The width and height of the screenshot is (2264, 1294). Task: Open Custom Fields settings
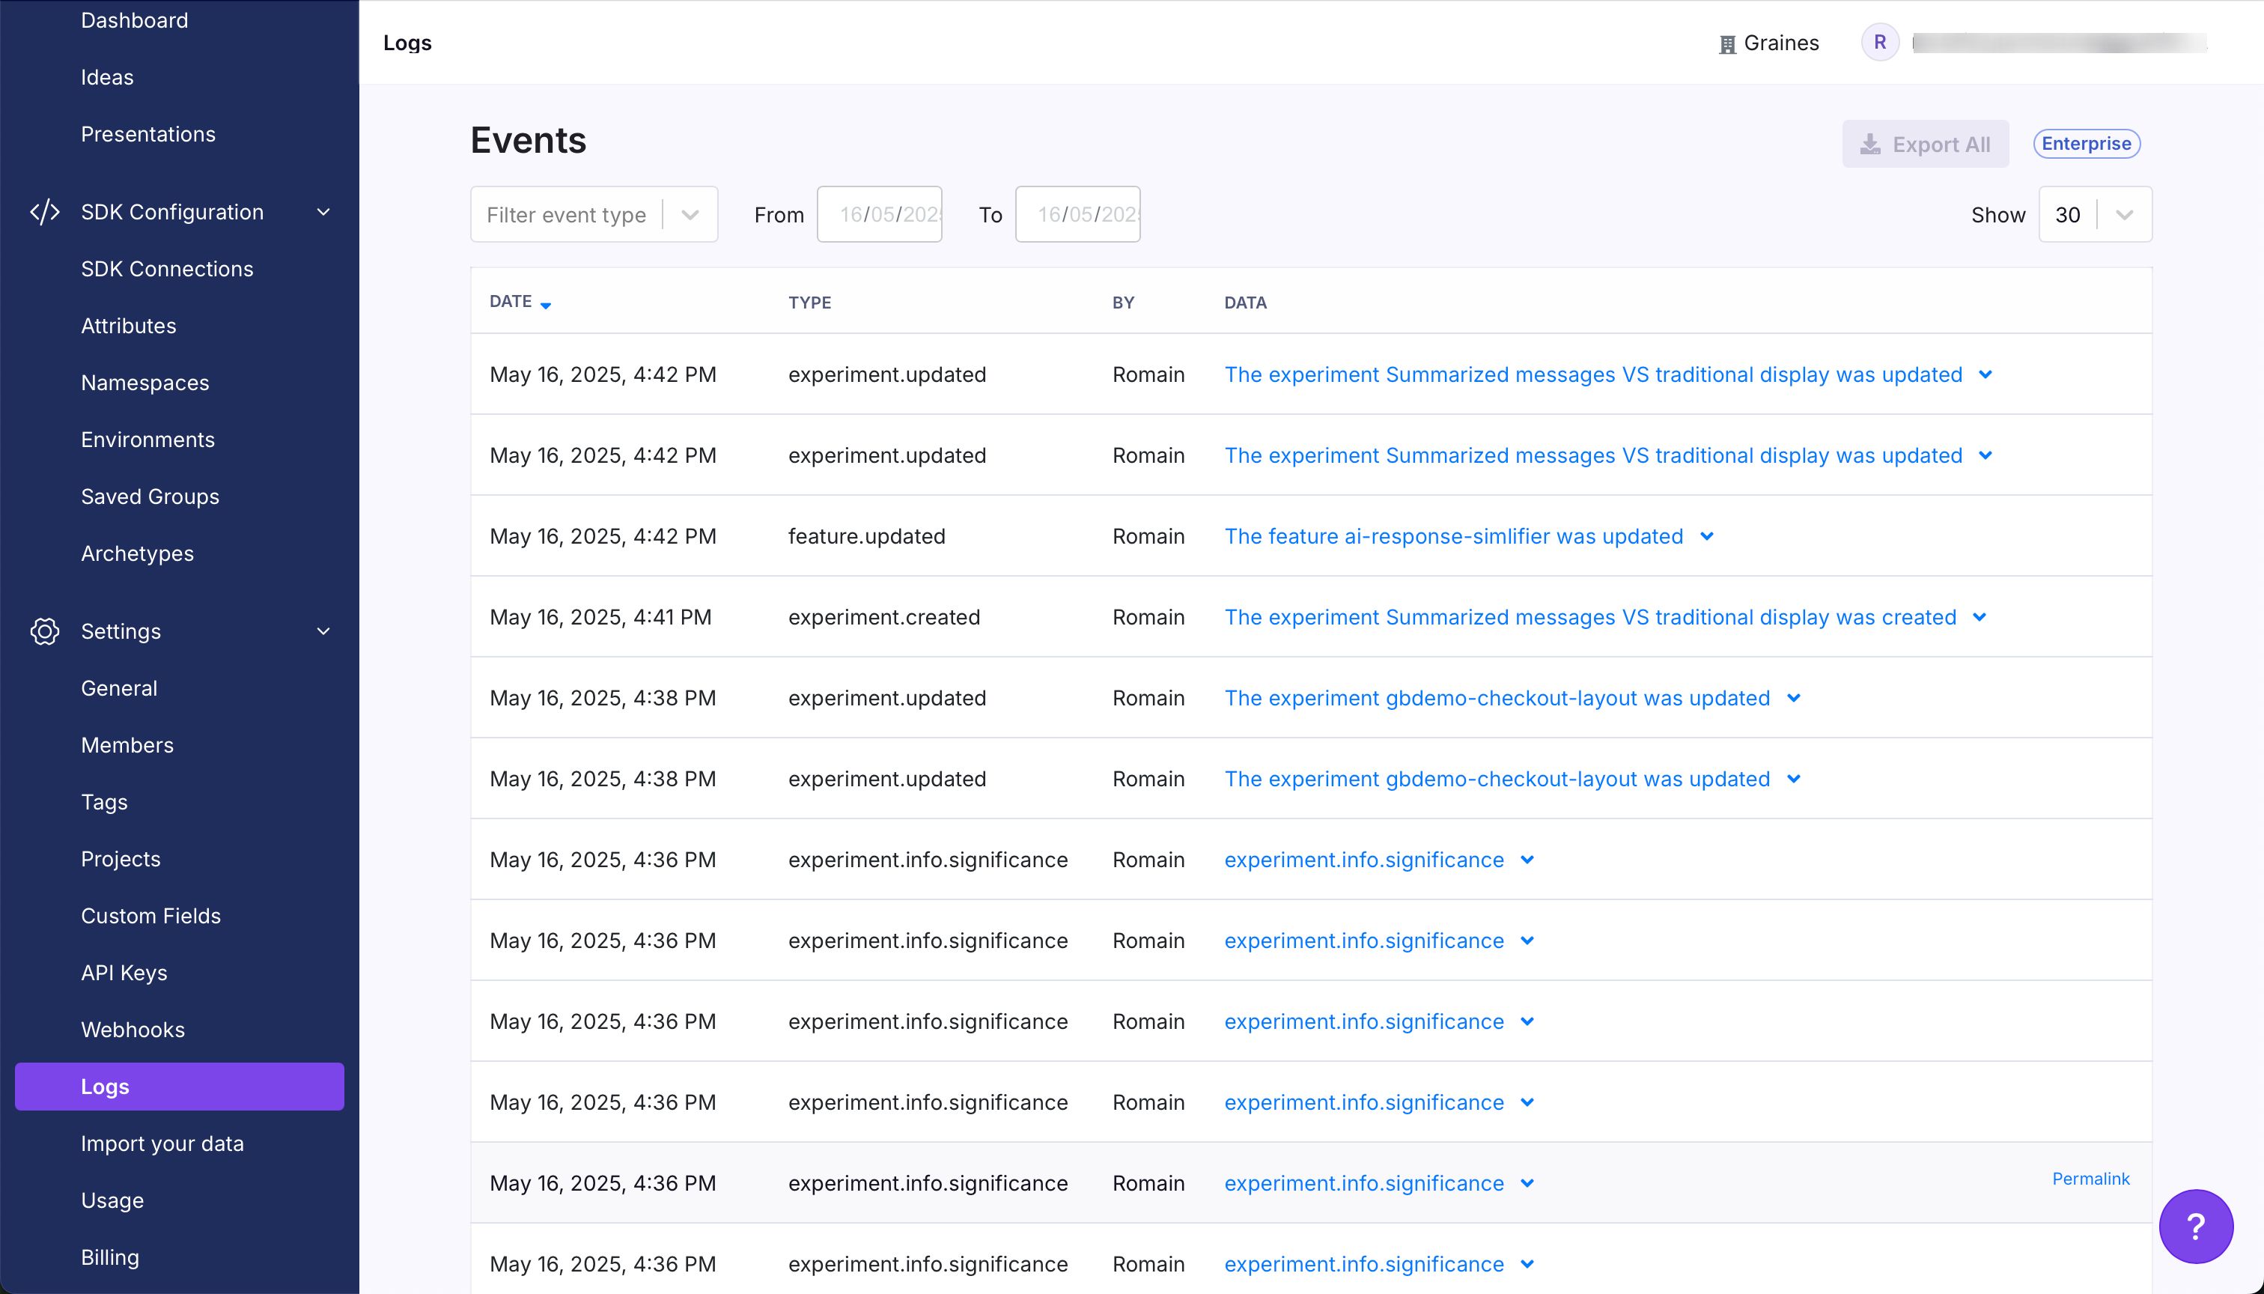151,915
